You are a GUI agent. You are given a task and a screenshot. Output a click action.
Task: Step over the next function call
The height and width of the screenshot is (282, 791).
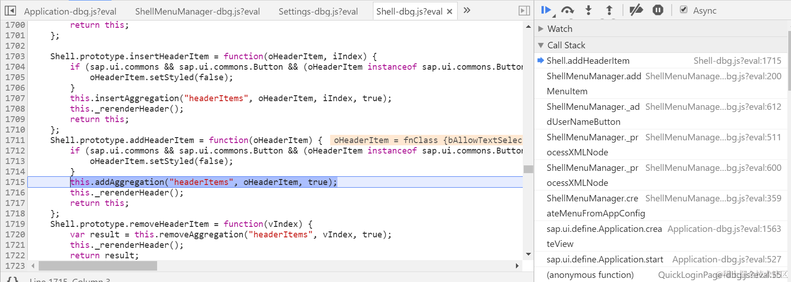click(567, 10)
